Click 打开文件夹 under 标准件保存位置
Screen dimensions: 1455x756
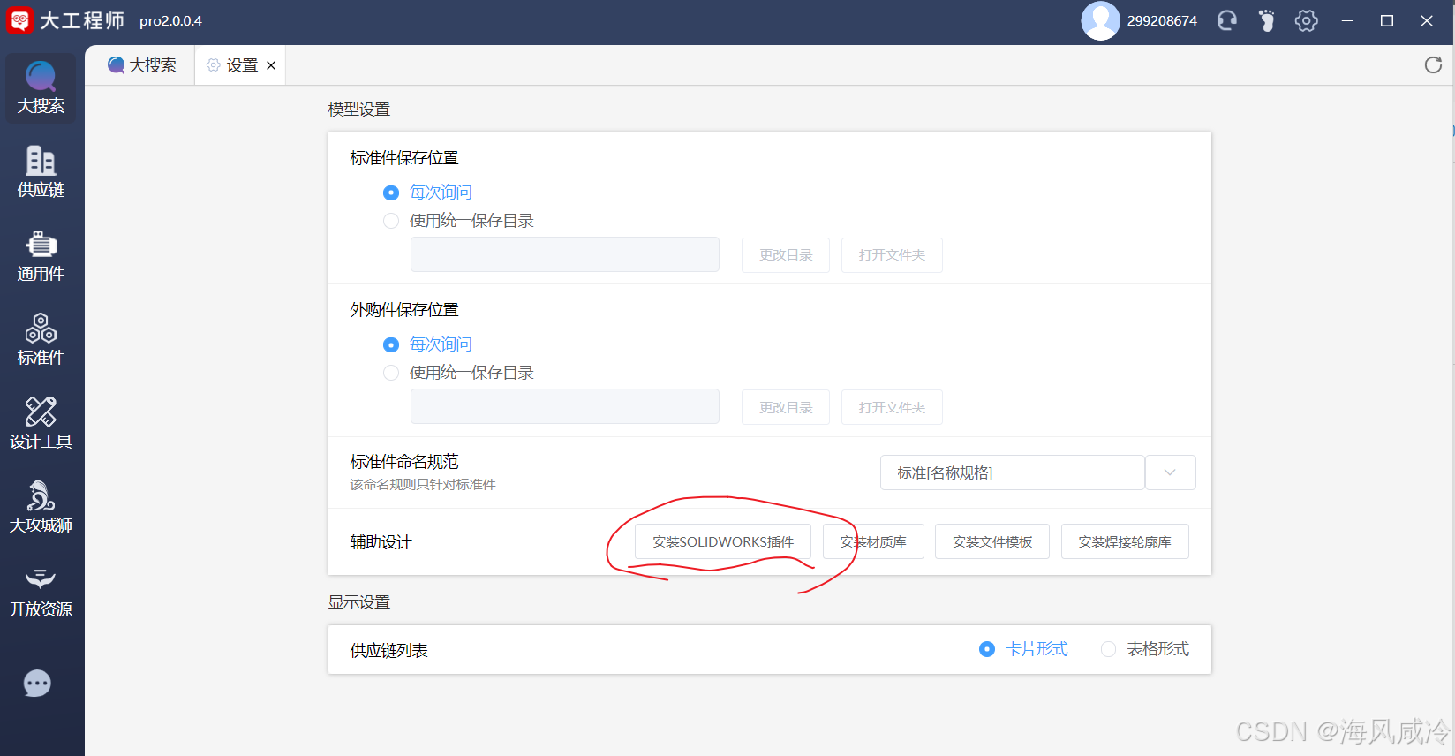pyautogui.click(x=892, y=255)
